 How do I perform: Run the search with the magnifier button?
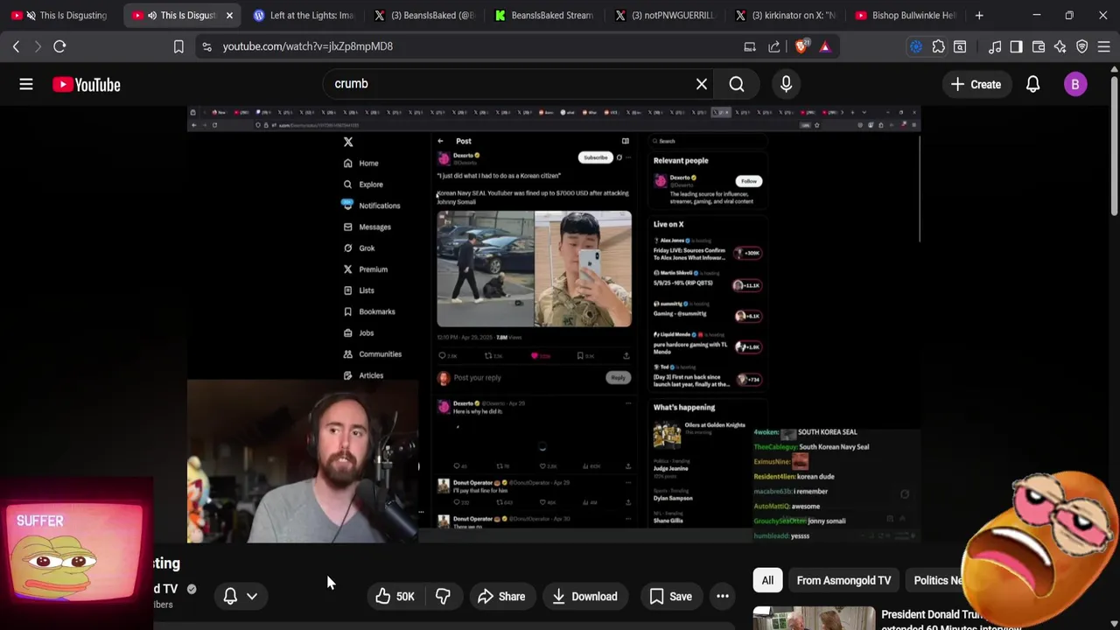pyautogui.click(x=737, y=84)
